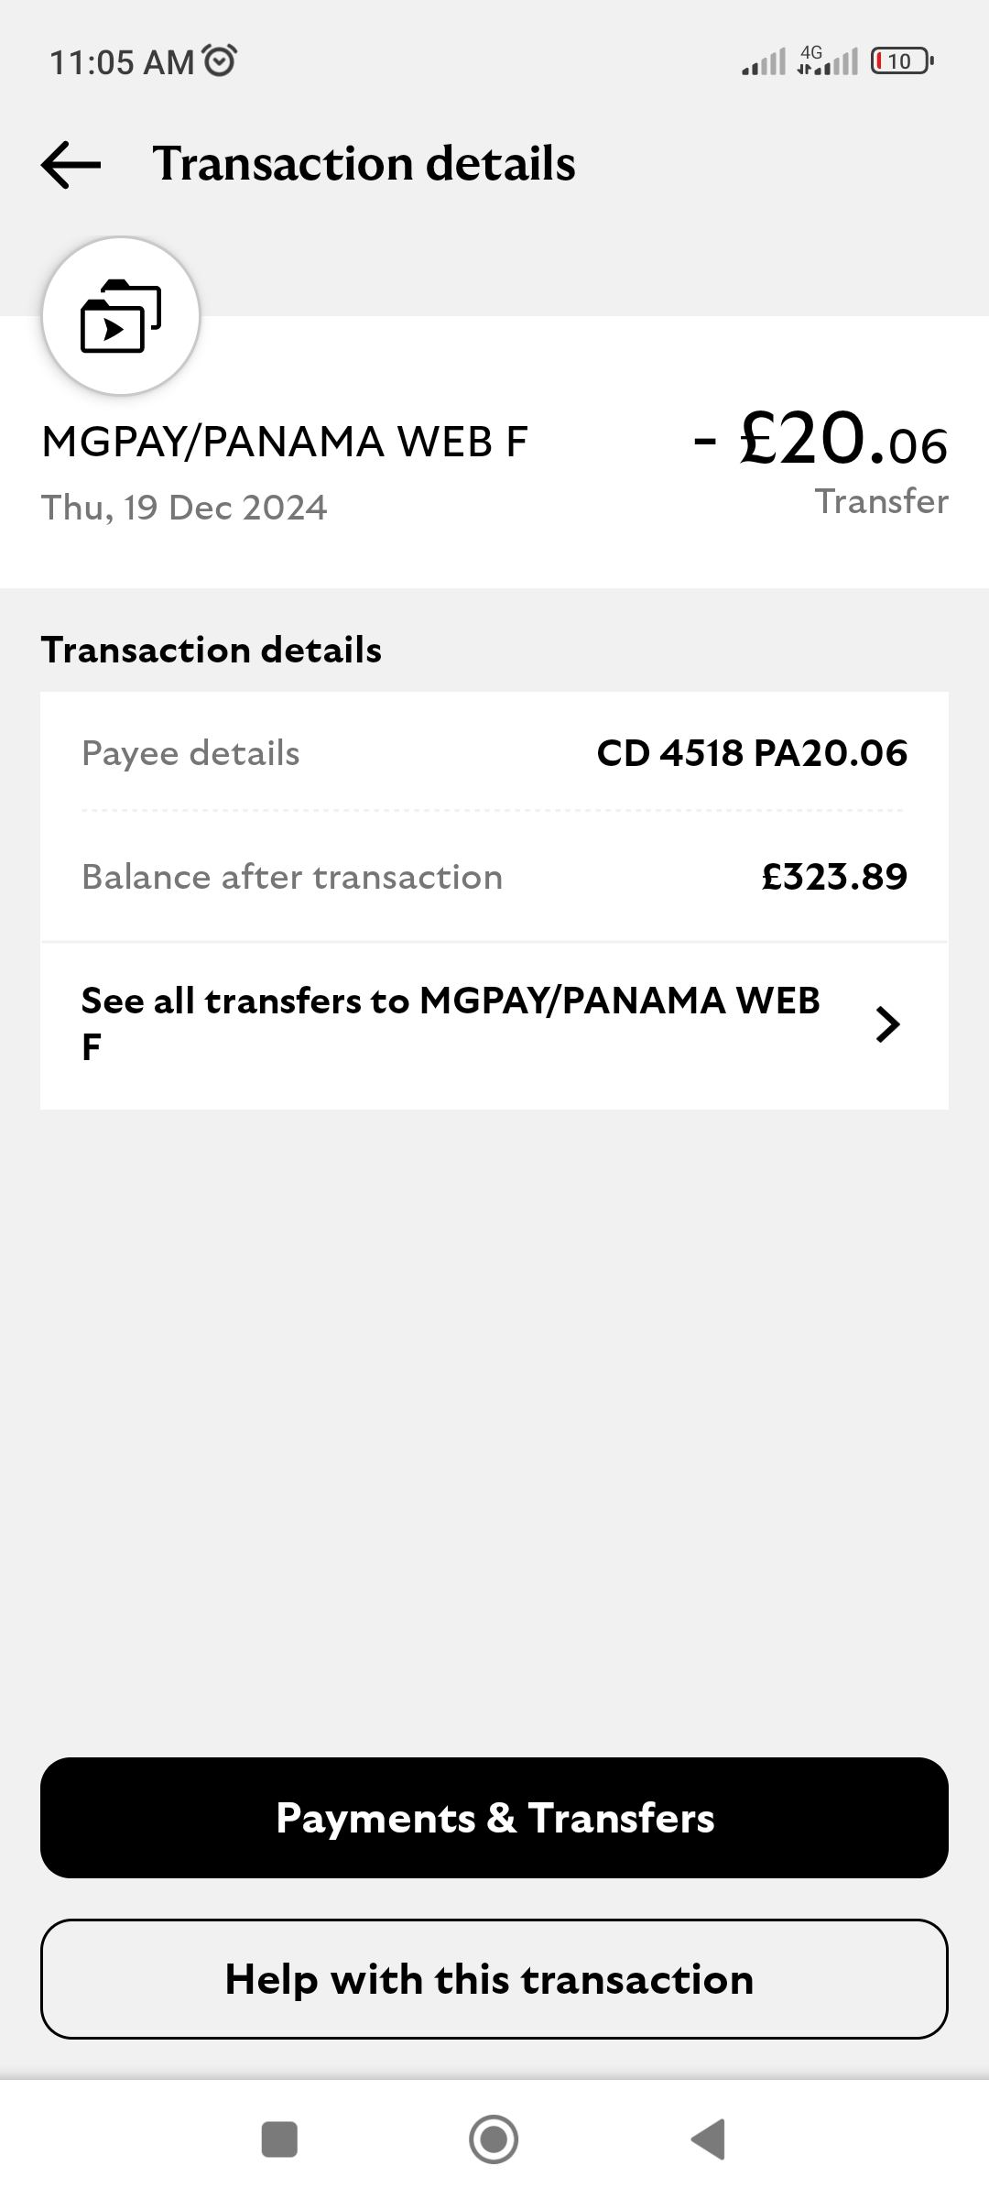Open the chevron beside See all transfers

tap(886, 1024)
